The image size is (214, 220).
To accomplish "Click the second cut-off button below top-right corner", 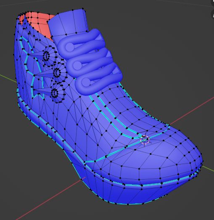I will [x=213, y=15].
